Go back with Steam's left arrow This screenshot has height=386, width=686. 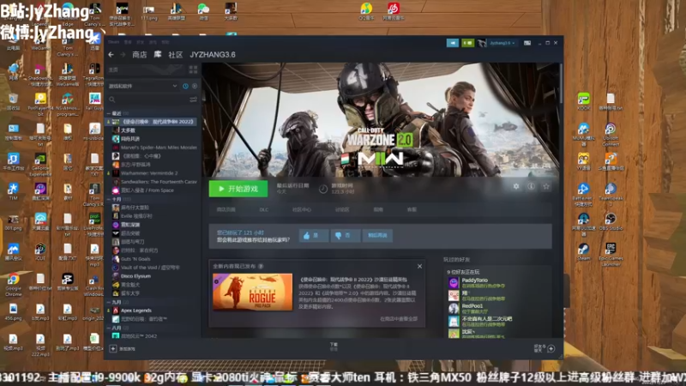point(111,55)
